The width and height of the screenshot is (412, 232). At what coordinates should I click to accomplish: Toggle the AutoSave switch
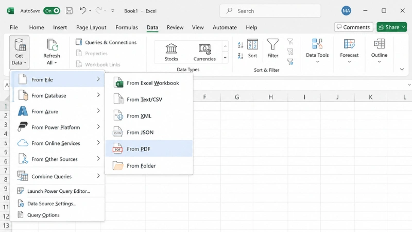(x=52, y=11)
